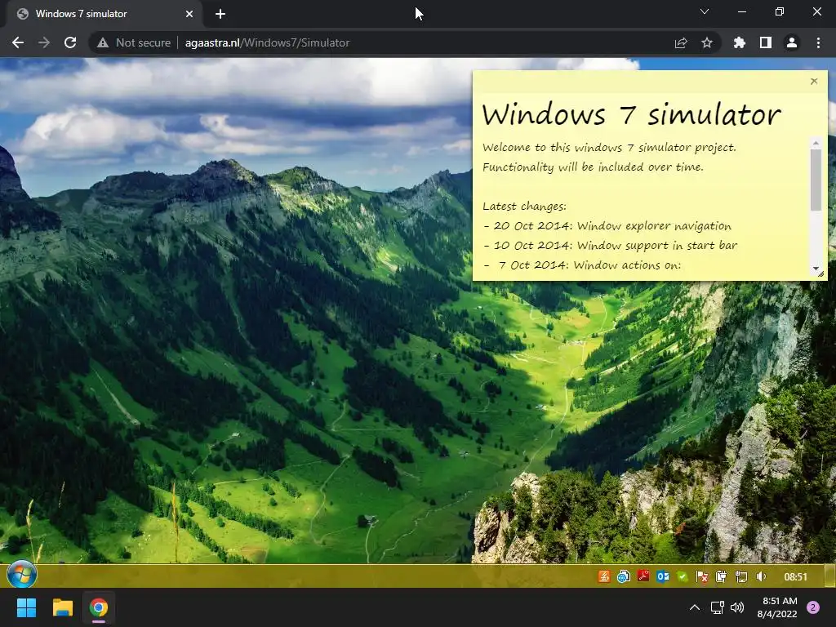Open the Windows 11 Start button

point(26,607)
